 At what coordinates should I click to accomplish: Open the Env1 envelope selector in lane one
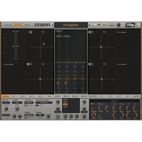point(59,79)
